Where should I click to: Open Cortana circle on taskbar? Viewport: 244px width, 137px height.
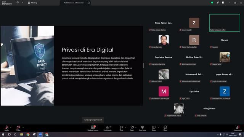pyautogui.click(x=15, y=134)
